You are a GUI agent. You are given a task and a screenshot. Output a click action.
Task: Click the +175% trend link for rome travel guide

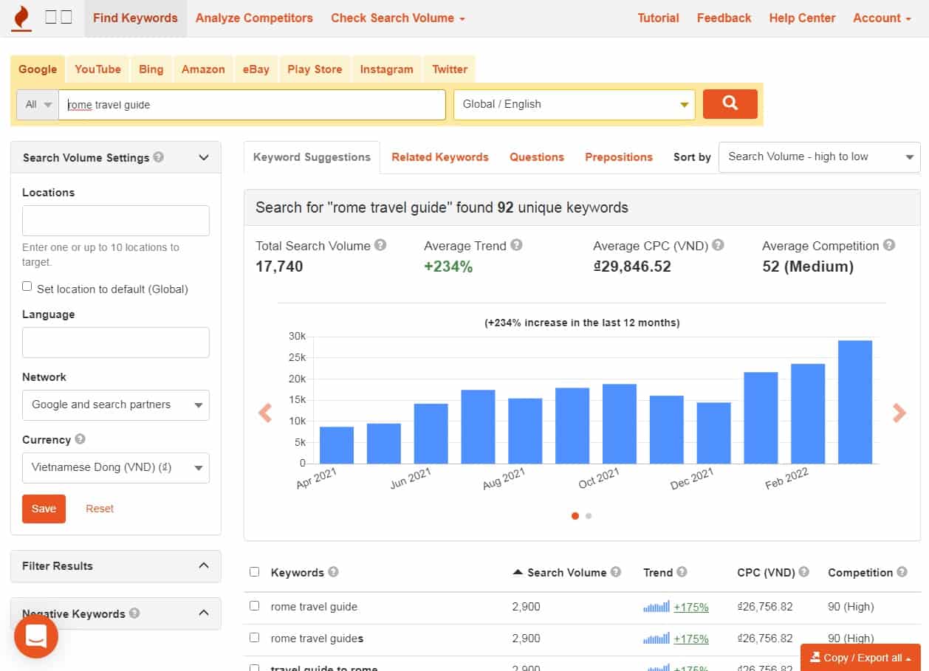pyautogui.click(x=691, y=607)
